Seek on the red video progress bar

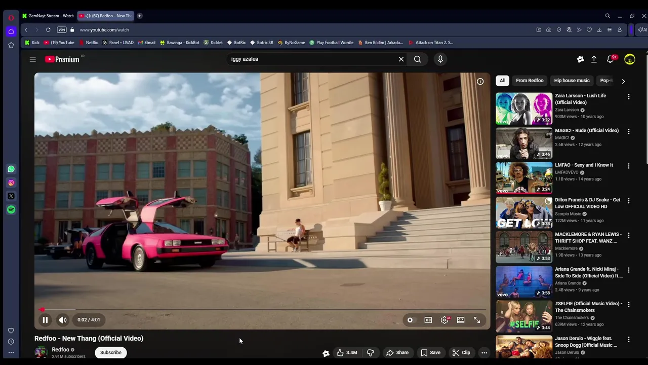click(262, 309)
